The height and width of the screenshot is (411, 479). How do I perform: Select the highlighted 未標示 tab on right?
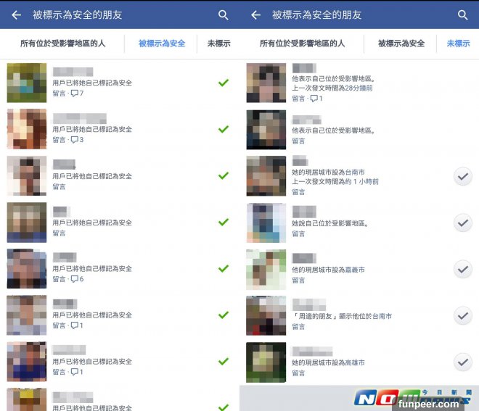[458, 43]
